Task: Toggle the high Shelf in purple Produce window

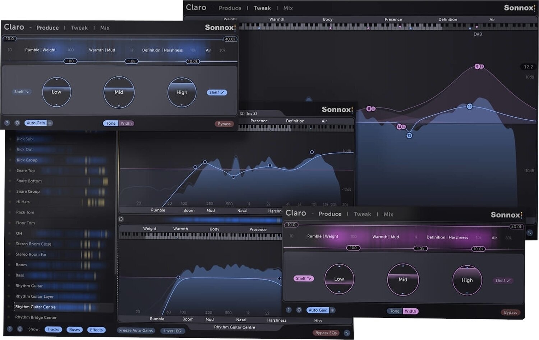Action: click(x=503, y=281)
